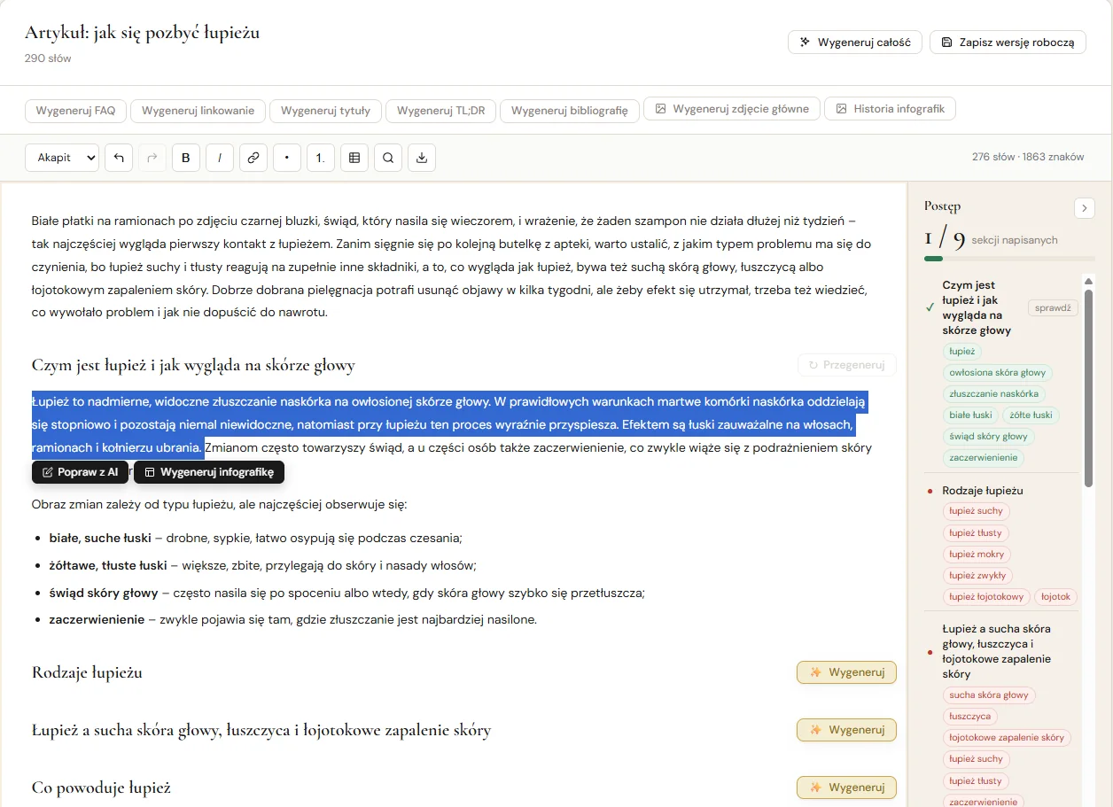Click Wygeneruj linkowanie
Screen dimensions: 1113x807
coord(198,111)
